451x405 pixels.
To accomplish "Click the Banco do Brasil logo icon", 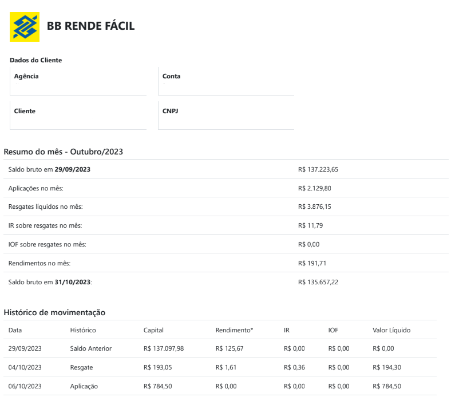I will (25, 27).
